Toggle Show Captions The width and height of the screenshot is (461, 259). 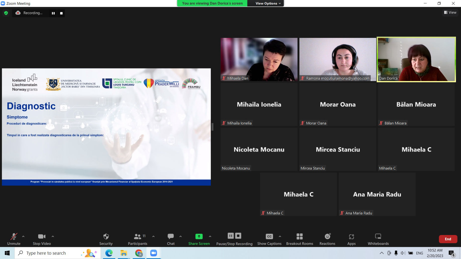click(269, 239)
